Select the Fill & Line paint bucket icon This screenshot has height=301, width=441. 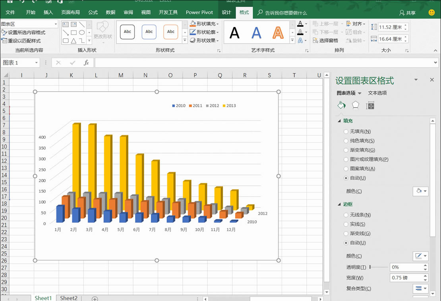[341, 105]
